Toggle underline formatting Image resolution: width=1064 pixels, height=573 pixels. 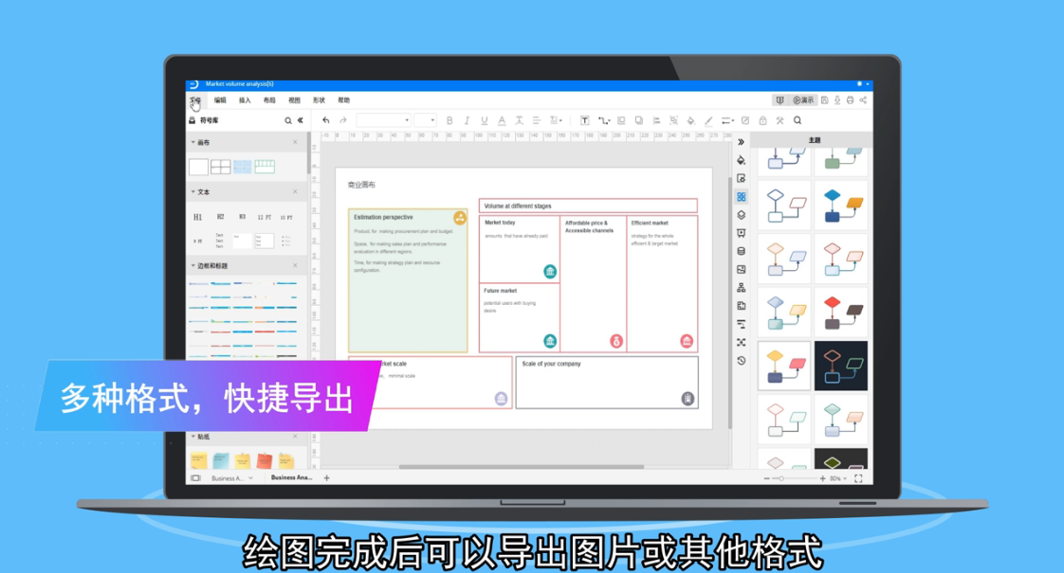coord(485,120)
